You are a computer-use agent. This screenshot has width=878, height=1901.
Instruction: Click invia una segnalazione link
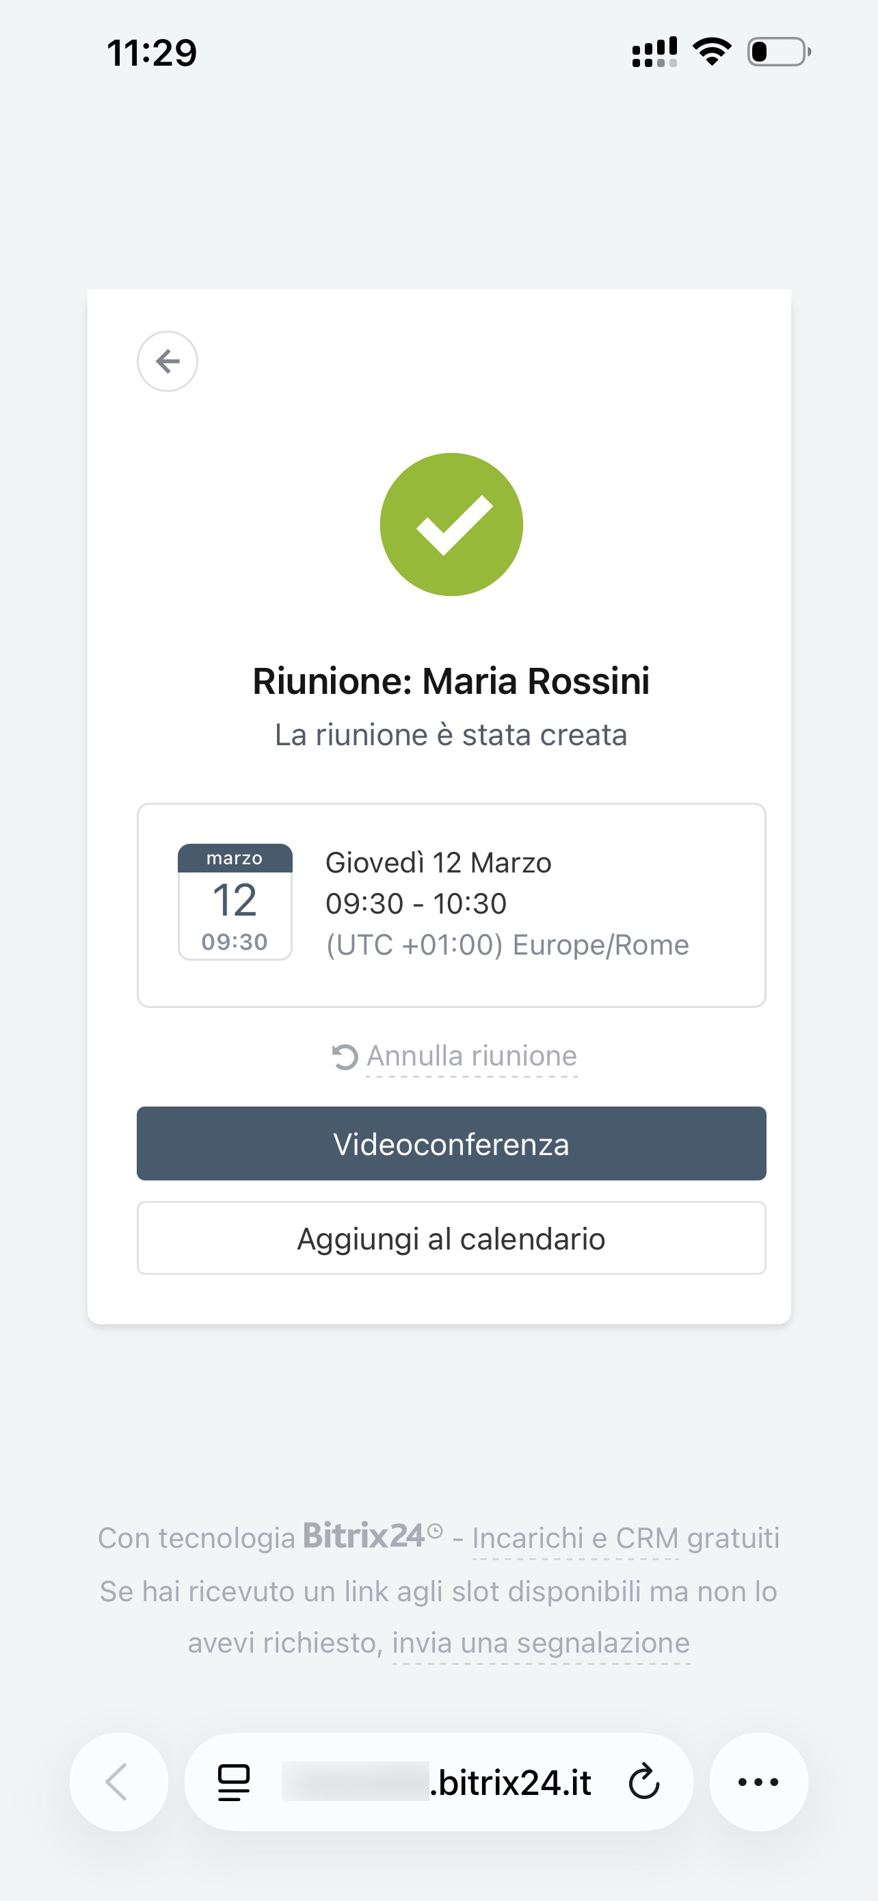[x=541, y=1643]
